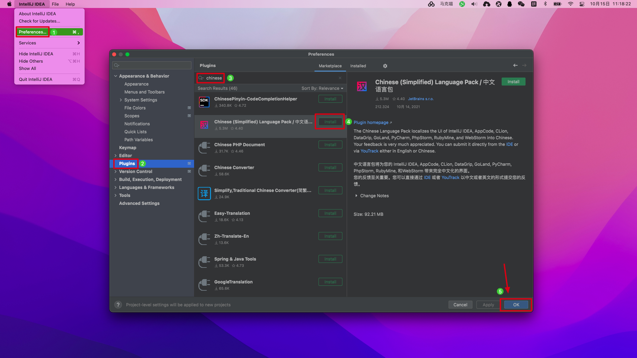Click the project-level icon beside Scopes
Screen dimensions: 637x358
[x=189, y=116]
